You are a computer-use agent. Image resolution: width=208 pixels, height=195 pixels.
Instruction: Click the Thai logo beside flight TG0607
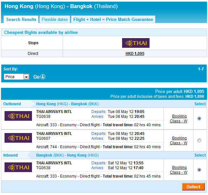click(18, 138)
